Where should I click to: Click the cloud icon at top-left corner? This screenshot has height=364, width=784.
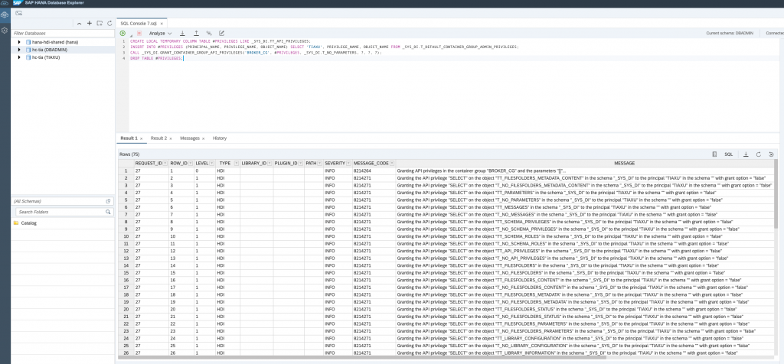pyautogui.click(x=5, y=3)
